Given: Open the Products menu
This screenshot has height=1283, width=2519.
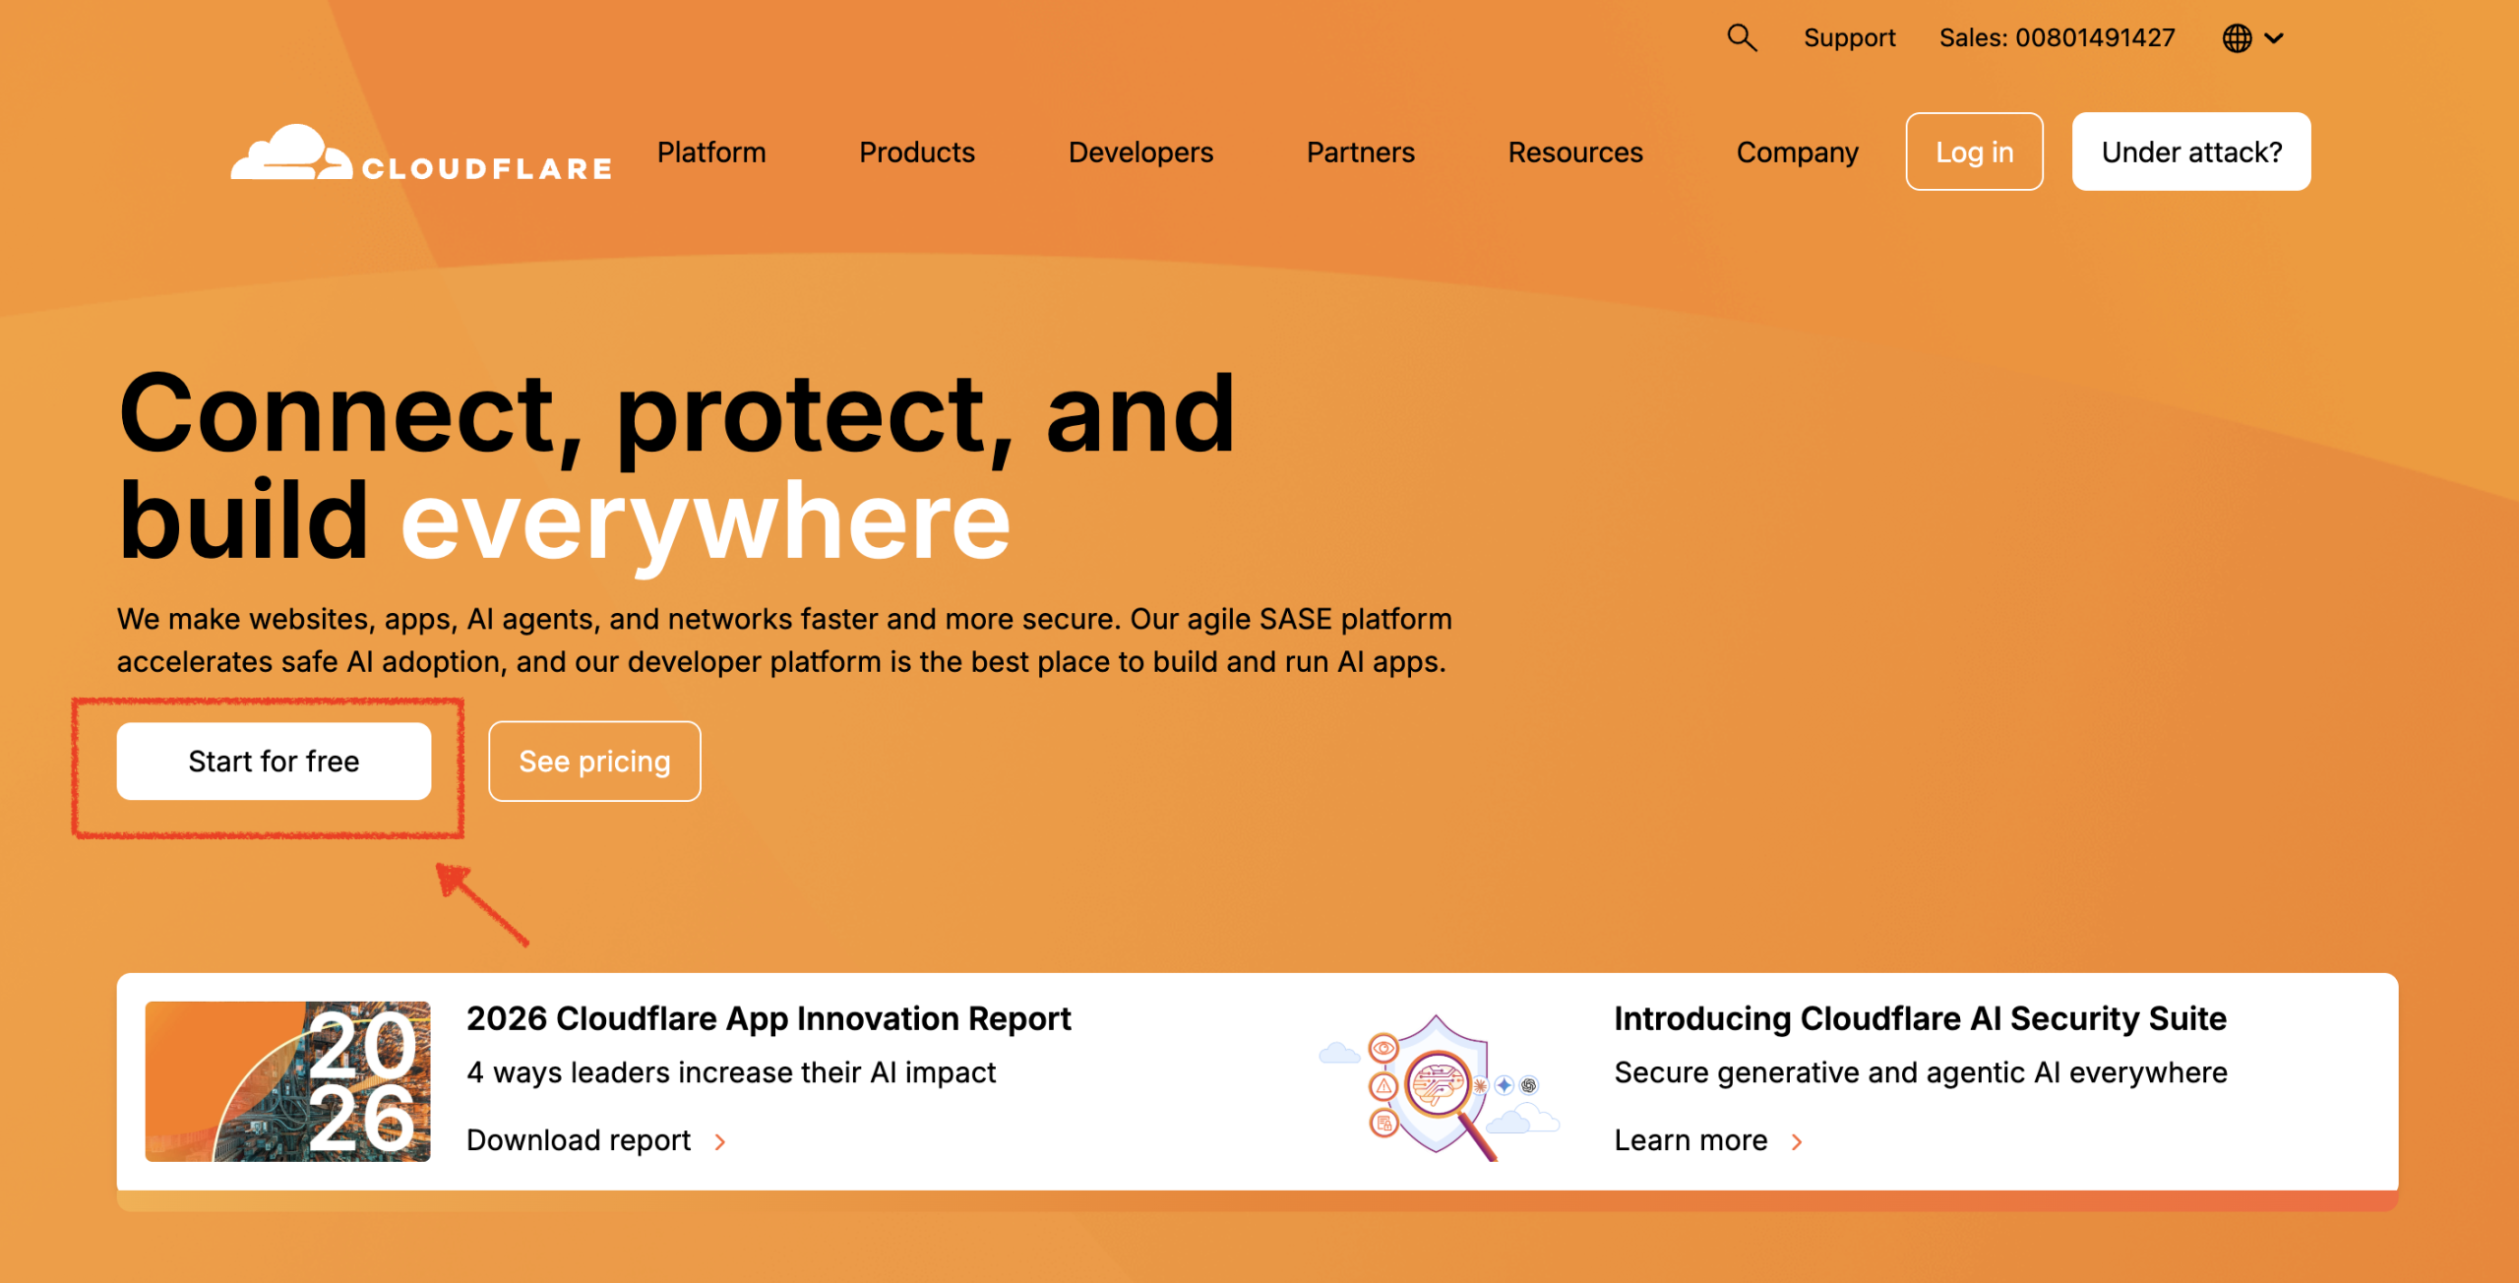Looking at the screenshot, I should [916, 153].
